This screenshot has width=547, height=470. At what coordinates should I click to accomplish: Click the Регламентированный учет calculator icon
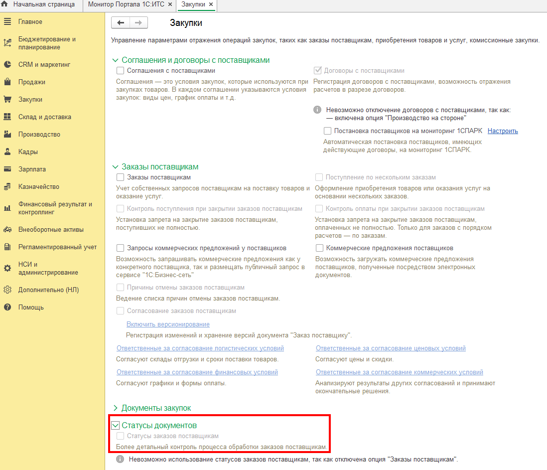(x=7, y=247)
